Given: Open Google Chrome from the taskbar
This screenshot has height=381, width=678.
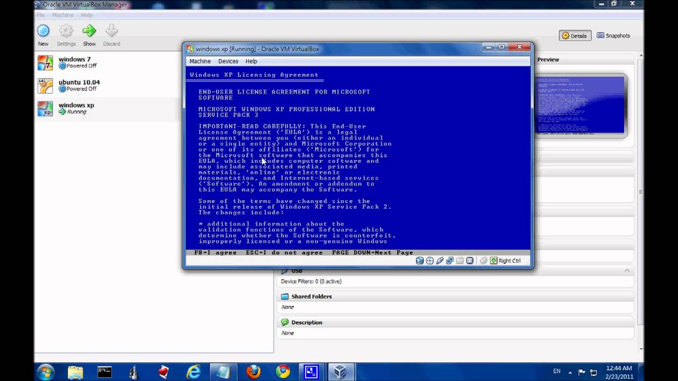Looking at the screenshot, I should pyautogui.click(x=283, y=372).
